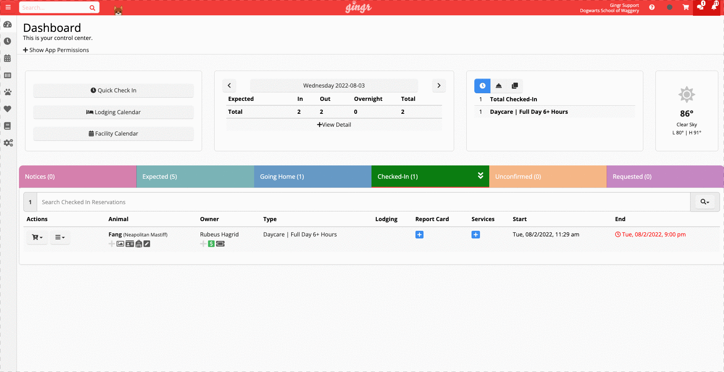Switch to the Expected (5) tab
This screenshot has height=372, width=724.
pyautogui.click(x=195, y=177)
